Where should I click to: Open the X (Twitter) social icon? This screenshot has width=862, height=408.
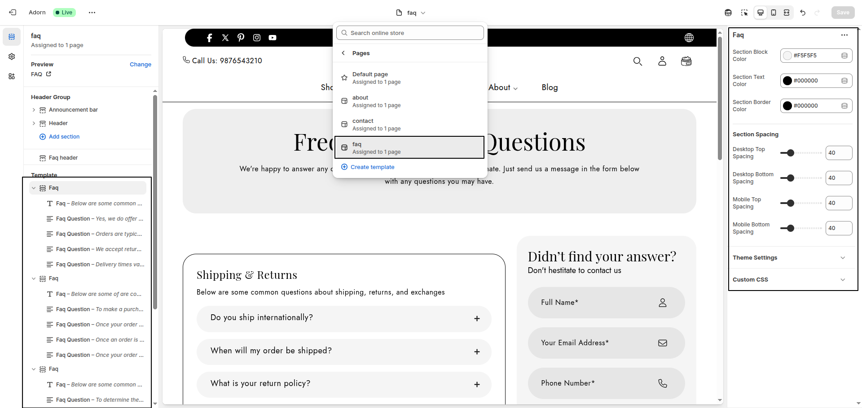coord(225,38)
